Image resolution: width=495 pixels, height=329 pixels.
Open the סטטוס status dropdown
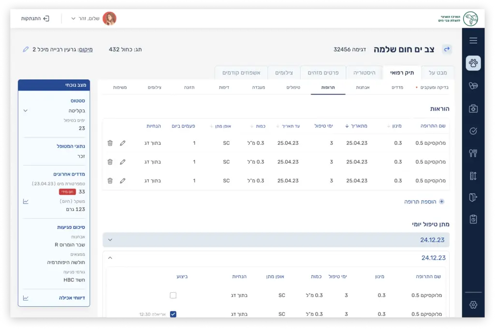click(26, 110)
